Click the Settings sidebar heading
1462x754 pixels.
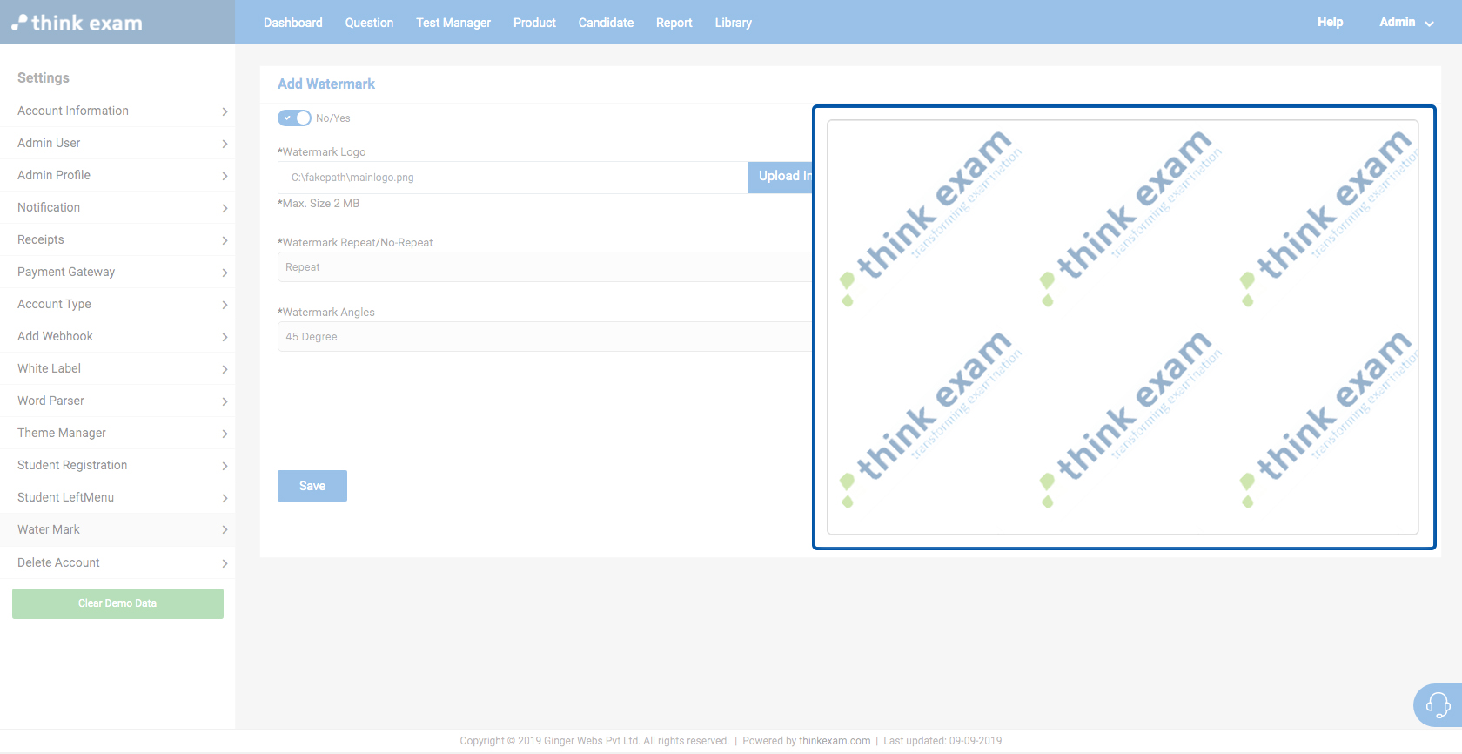pyautogui.click(x=44, y=78)
